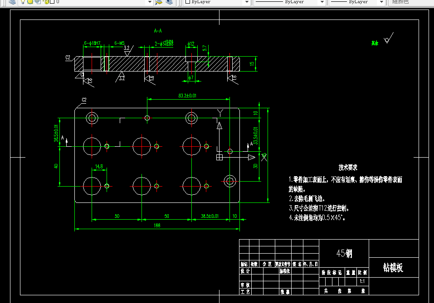This screenshot has width=434, height=303.
Task: Click the Layer Previous icon
Action: click(x=169, y=2)
